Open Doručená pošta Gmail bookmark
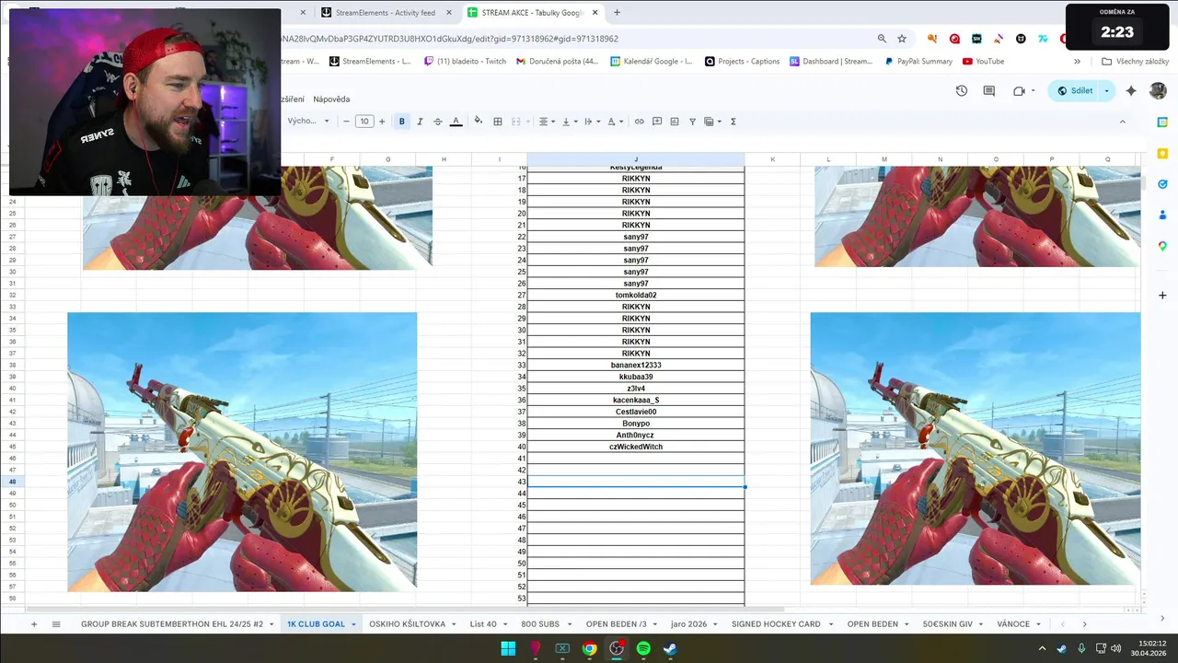1178x663 pixels. point(558,62)
